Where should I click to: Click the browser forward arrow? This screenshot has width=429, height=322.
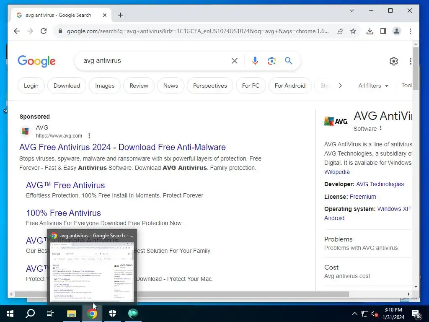30,31
